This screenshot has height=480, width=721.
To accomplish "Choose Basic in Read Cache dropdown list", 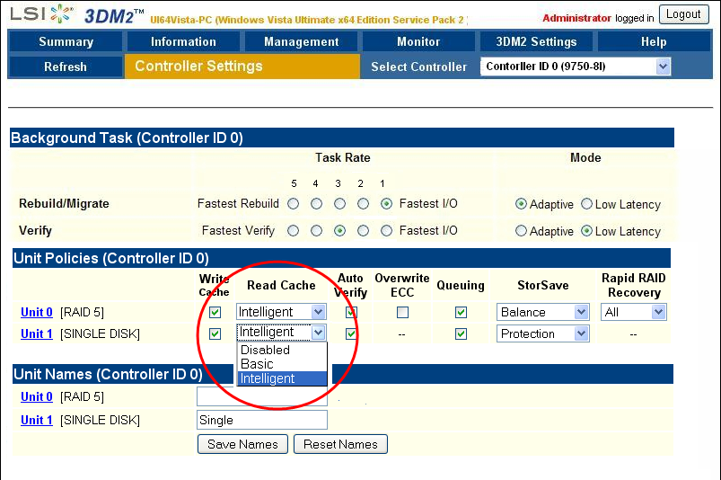I will pyautogui.click(x=257, y=364).
